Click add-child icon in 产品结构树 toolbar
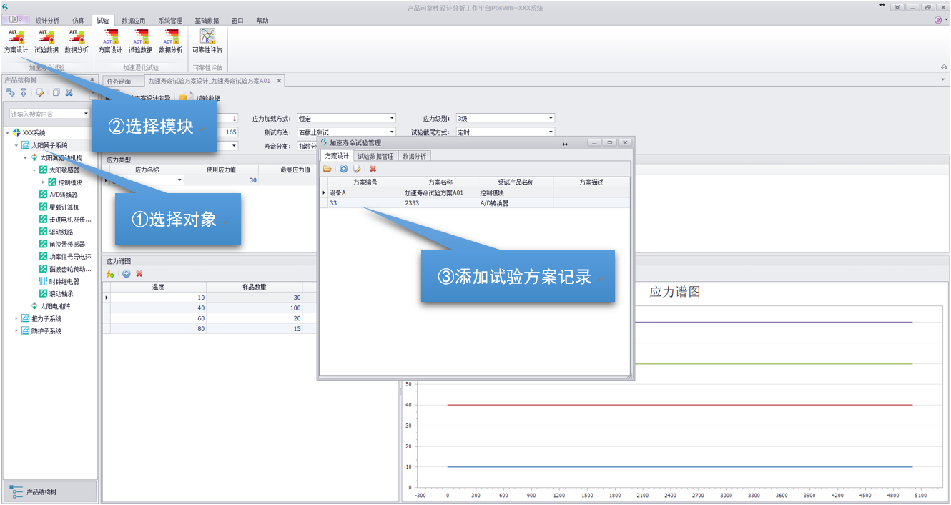Viewport: 951px width, 505px height. [23, 92]
